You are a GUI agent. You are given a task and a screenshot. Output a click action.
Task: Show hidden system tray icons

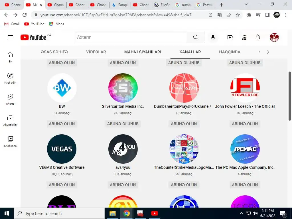(241, 213)
